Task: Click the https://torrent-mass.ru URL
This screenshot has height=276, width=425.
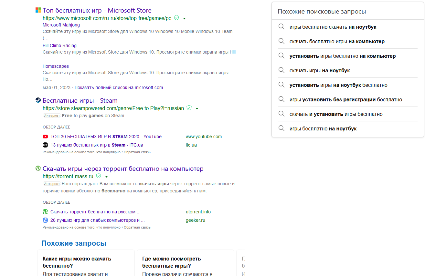Action: 68,176
